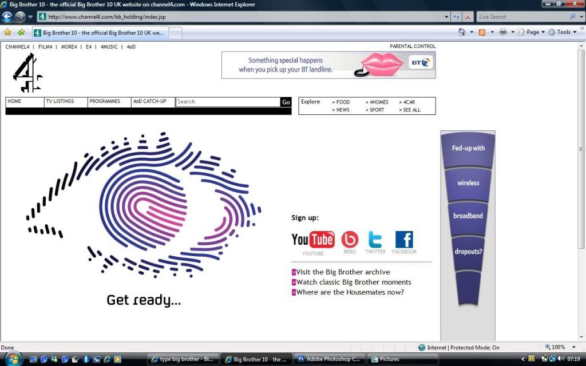Click the Bebo sign-up icon
The width and height of the screenshot is (586, 366).
pos(350,240)
